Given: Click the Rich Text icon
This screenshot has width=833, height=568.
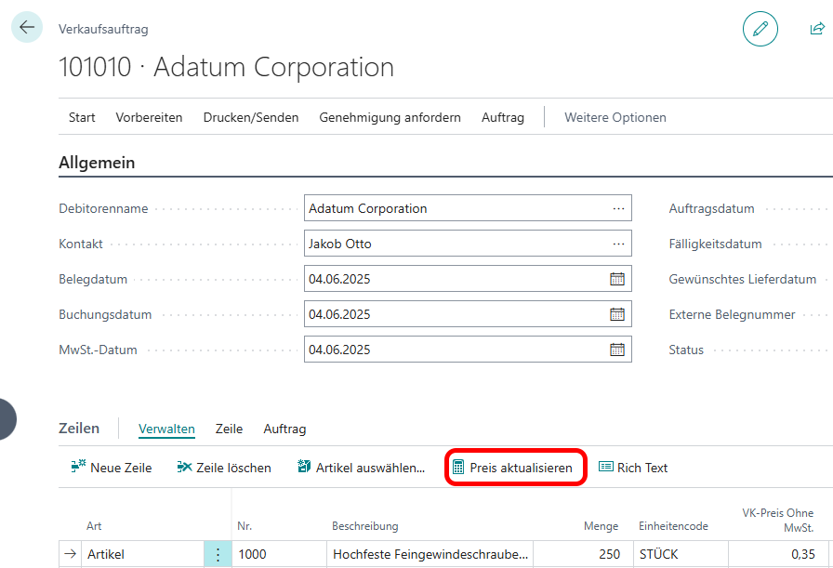Looking at the screenshot, I should coord(605,467).
